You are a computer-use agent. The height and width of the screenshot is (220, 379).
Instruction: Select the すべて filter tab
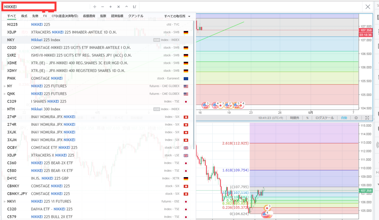[11, 16]
